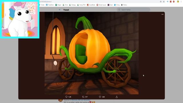Screen dimensions: 183x103
Task: Open the Twitter bookmark
Action: pyautogui.click(x=42, y=5)
